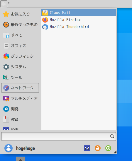Show 最近使ったもの recently used items

[x=20, y=25]
